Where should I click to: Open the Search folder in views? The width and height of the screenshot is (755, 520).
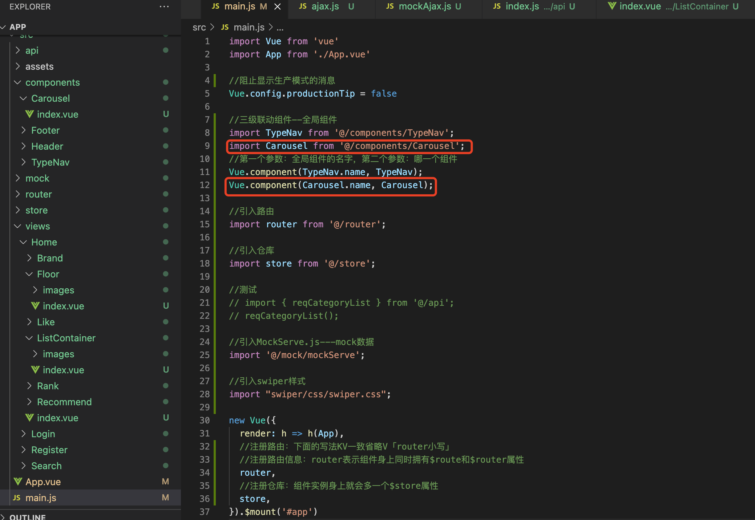point(46,466)
